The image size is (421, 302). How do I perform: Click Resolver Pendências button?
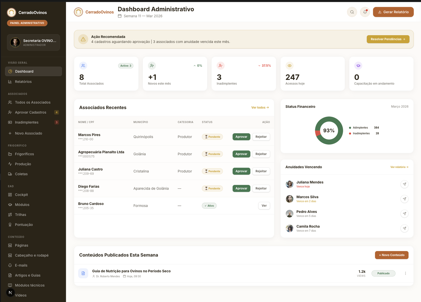388,39
